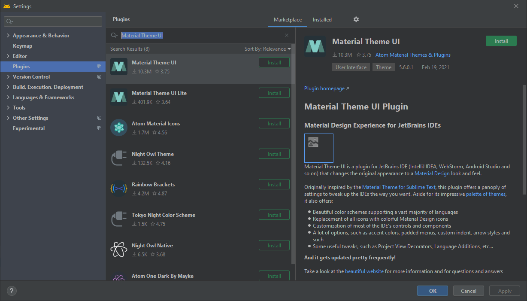Expand the Editor settings section

tap(8, 56)
